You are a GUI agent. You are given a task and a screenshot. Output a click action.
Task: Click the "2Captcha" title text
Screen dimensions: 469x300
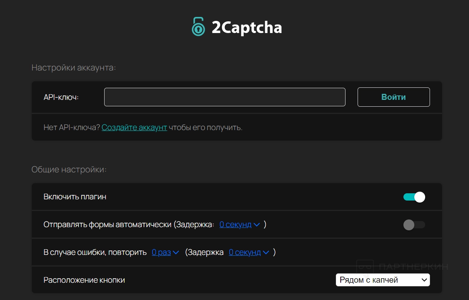tap(247, 27)
